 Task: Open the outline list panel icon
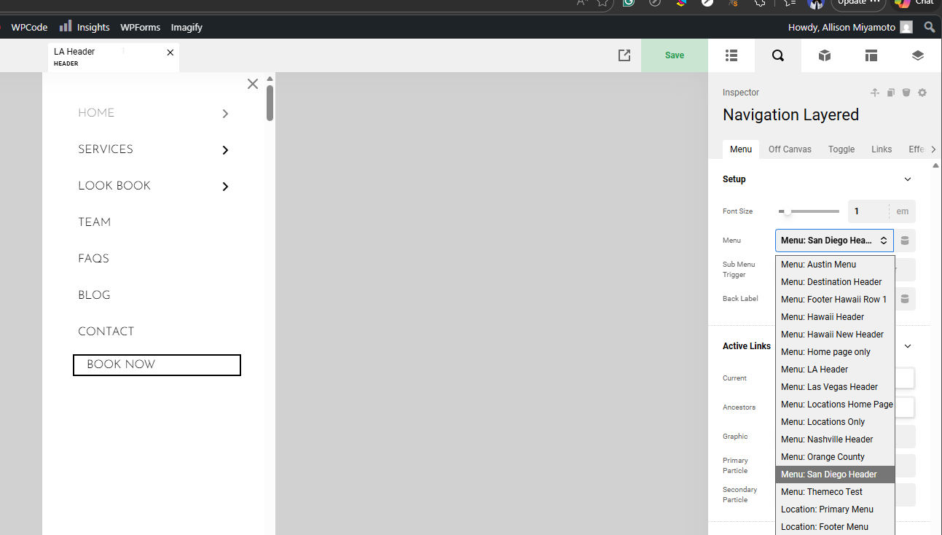731,55
